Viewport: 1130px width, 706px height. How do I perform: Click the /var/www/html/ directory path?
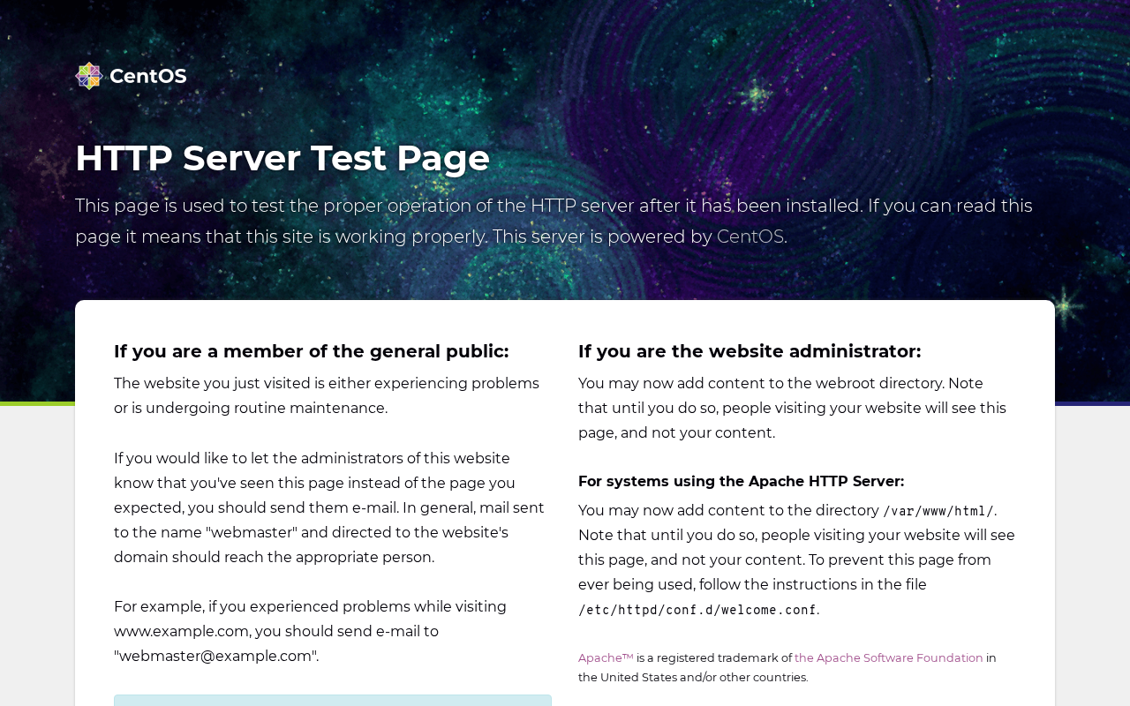938,511
